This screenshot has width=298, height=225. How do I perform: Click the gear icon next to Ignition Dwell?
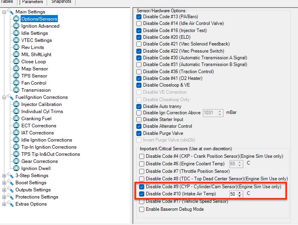coord(16,168)
